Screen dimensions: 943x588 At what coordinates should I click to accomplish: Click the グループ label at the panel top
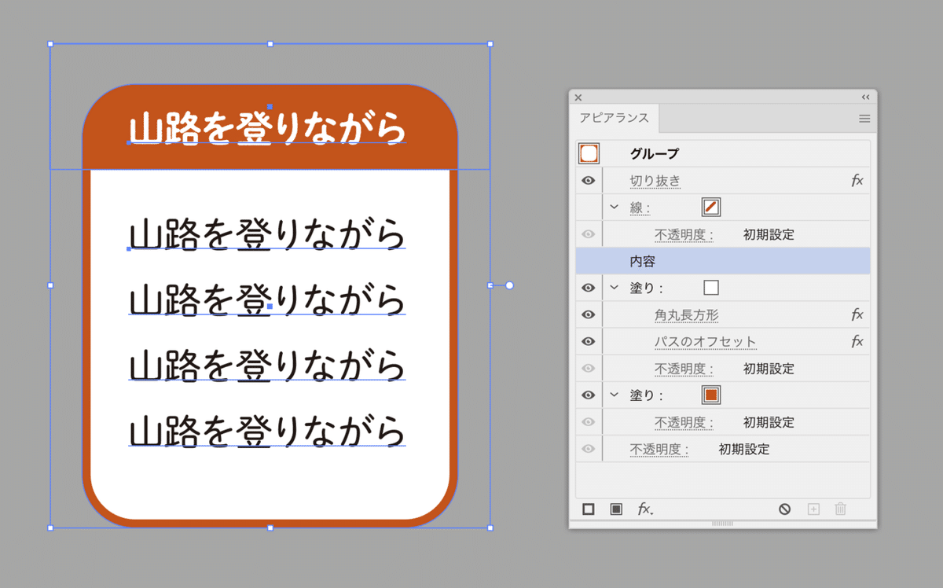[655, 154]
